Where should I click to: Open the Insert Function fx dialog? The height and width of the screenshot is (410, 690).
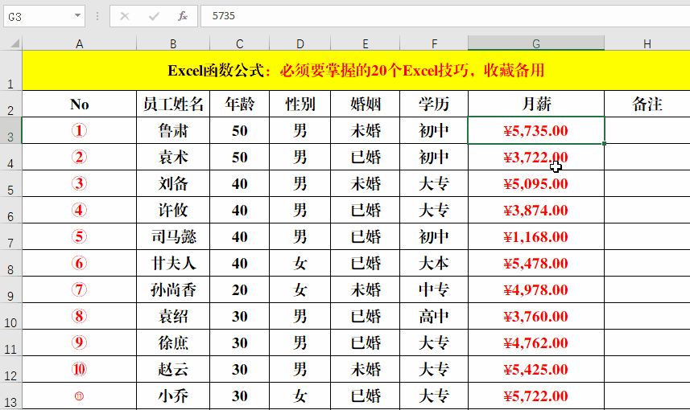pos(183,16)
